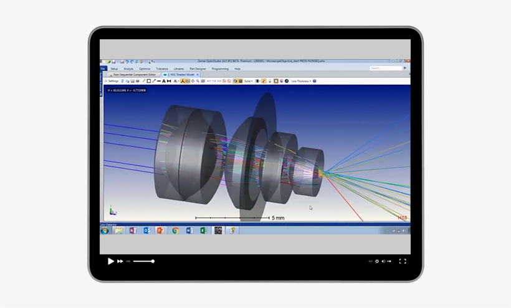
Task: Open PowerPoint from the taskbar
Action: pyautogui.click(x=160, y=231)
